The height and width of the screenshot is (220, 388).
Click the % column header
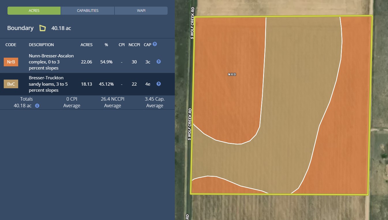coord(106,45)
